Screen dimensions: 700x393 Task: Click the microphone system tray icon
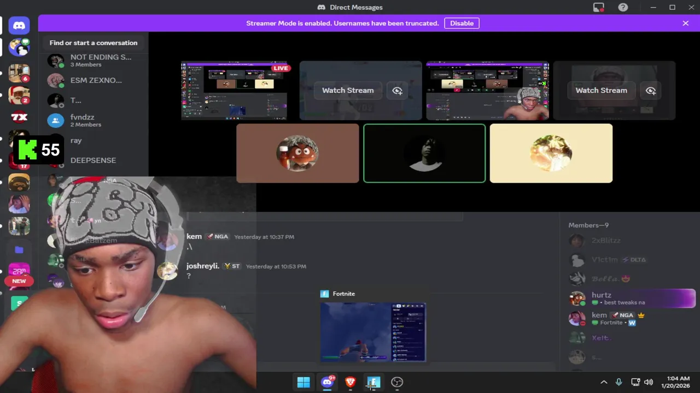click(619, 382)
